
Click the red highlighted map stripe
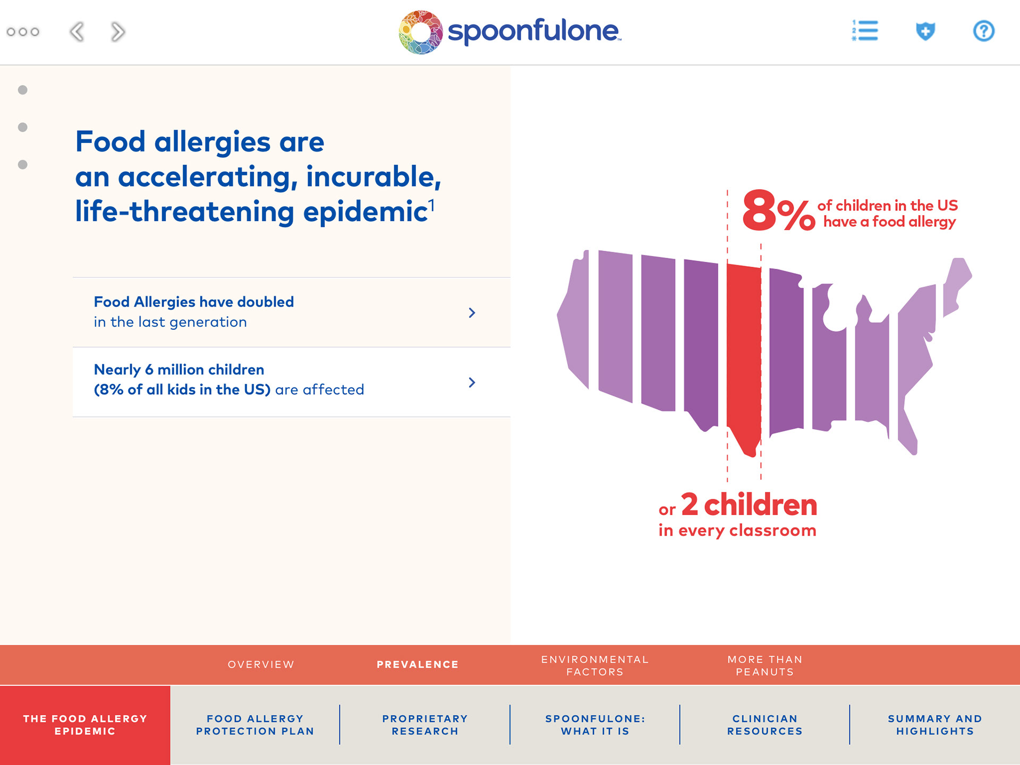[744, 351]
